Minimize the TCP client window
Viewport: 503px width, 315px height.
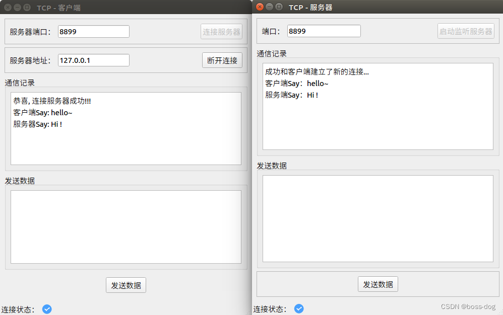tap(17, 8)
